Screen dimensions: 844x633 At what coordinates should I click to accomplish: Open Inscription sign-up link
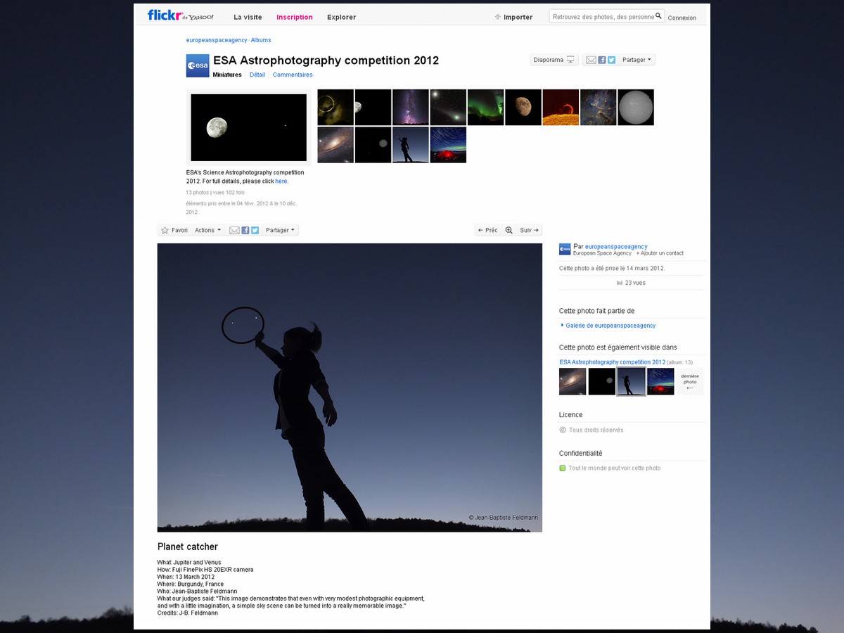(295, 17)
